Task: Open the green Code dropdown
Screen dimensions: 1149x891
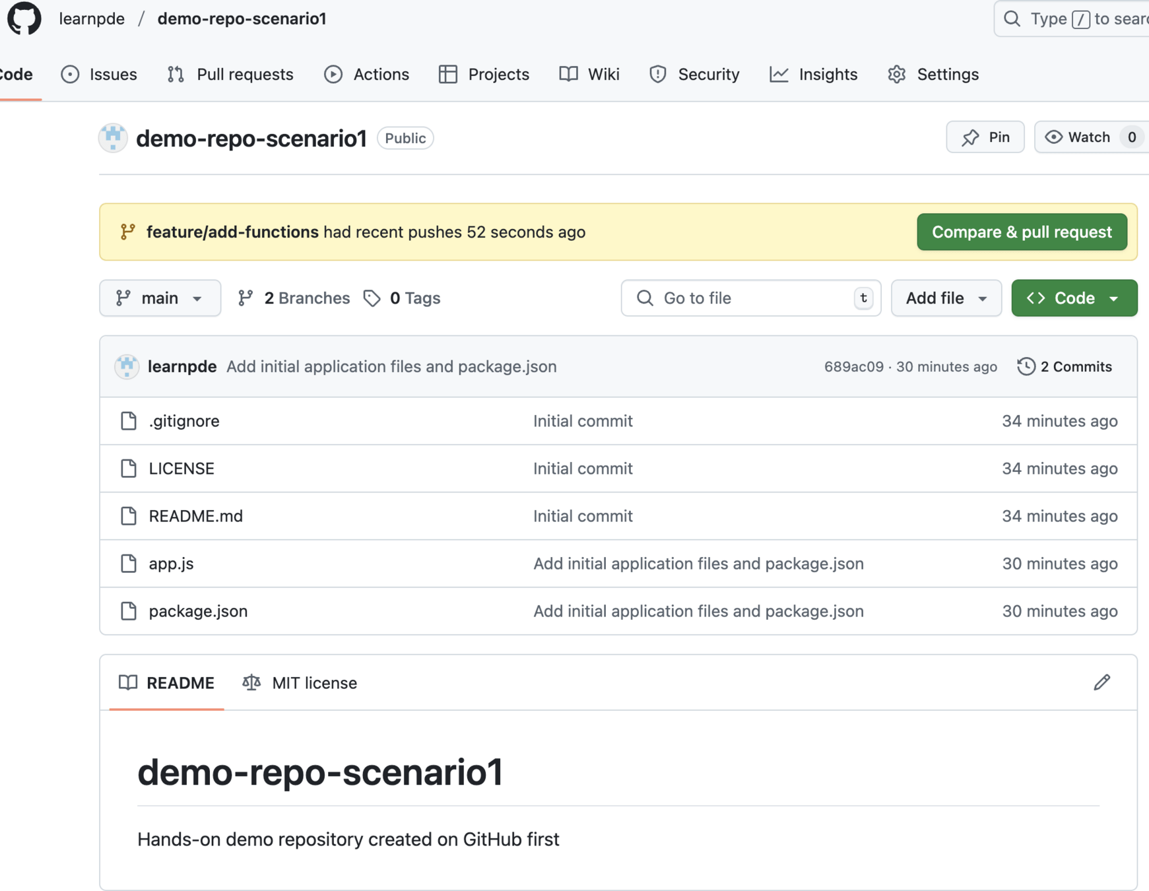Action: 1074,298
